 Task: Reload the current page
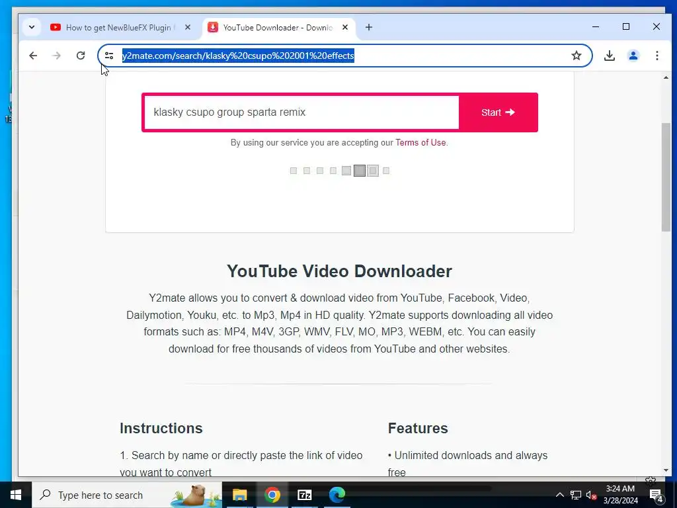pyautogui.click(x=81, y=56)
